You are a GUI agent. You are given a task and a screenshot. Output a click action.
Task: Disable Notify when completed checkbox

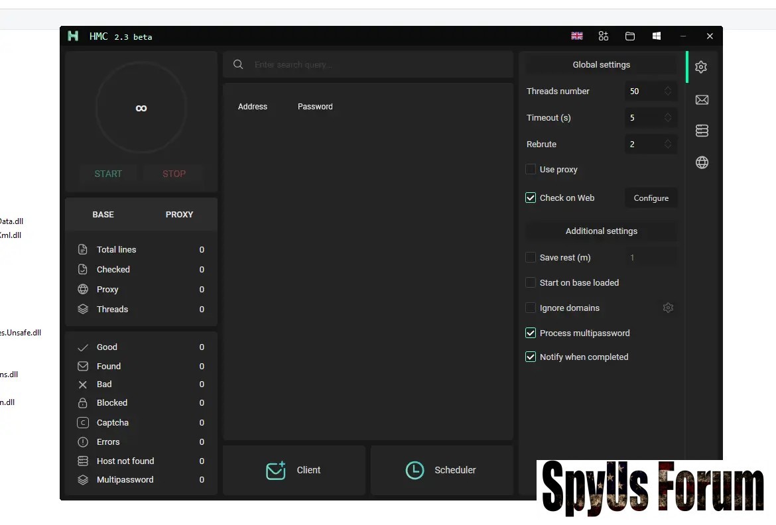pyautogui.click(x=531, y=357)
